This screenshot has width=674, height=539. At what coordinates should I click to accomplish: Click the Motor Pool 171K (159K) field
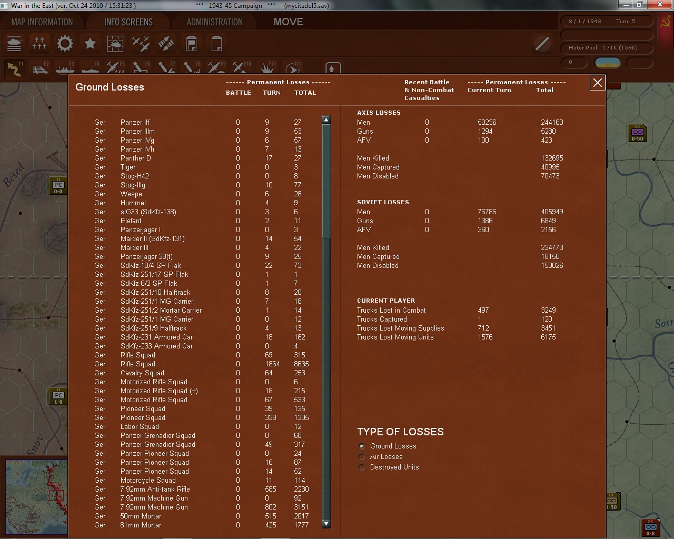(x=606, y=48)
